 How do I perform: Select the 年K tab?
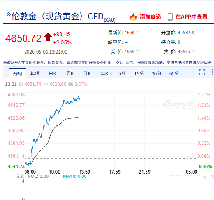click(x=104, y=73)
